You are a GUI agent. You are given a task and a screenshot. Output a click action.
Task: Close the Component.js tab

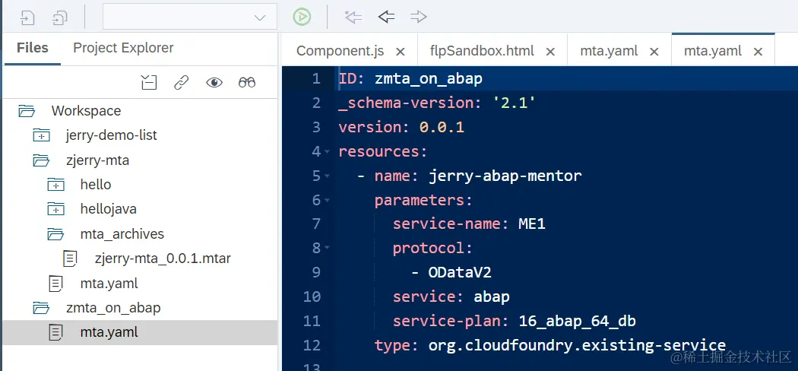[401, 52]
